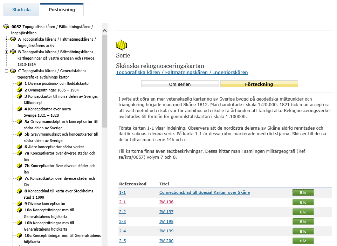The width and height of the screenshot is (337, 246).
Task: Open reference code link 2-4
Action: pos(123,231)
